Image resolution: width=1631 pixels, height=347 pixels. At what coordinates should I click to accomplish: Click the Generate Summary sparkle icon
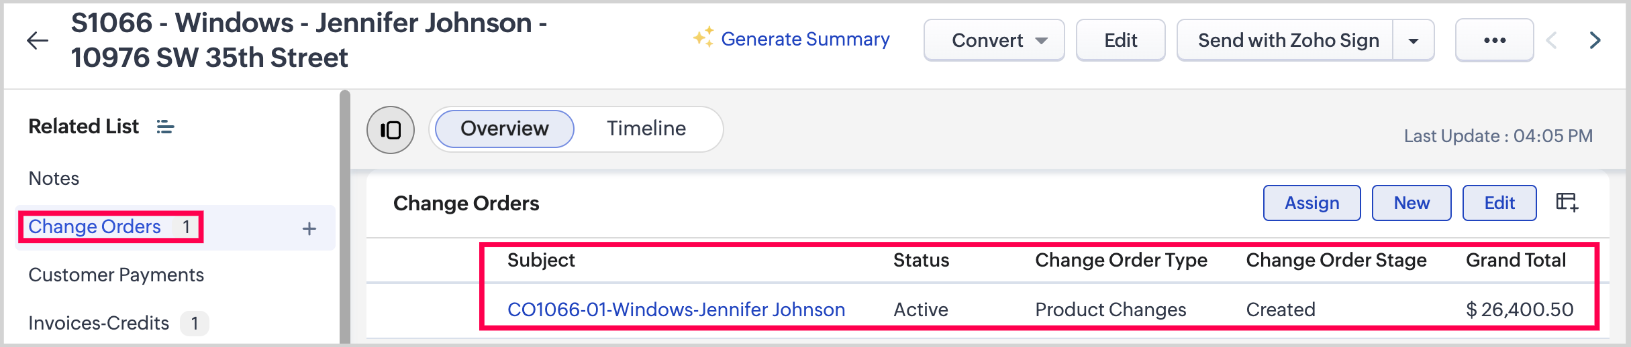[703, 38]
